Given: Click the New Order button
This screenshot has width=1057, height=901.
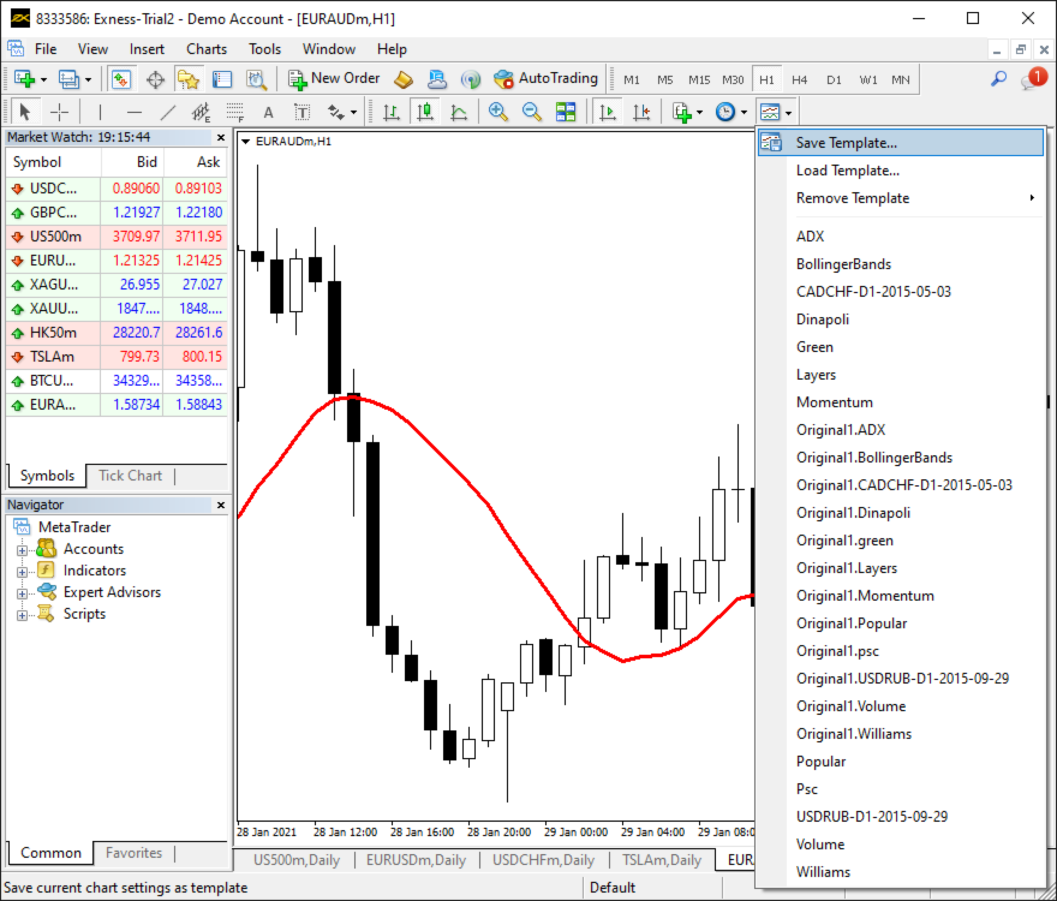Looking at the screenshot, I should click(x=334, y=79).
